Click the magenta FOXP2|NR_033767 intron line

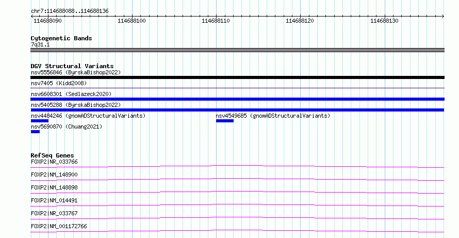tap(237, 218)
